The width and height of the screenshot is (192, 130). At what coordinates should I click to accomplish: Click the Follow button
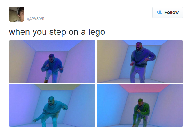[x=167, y=12]
